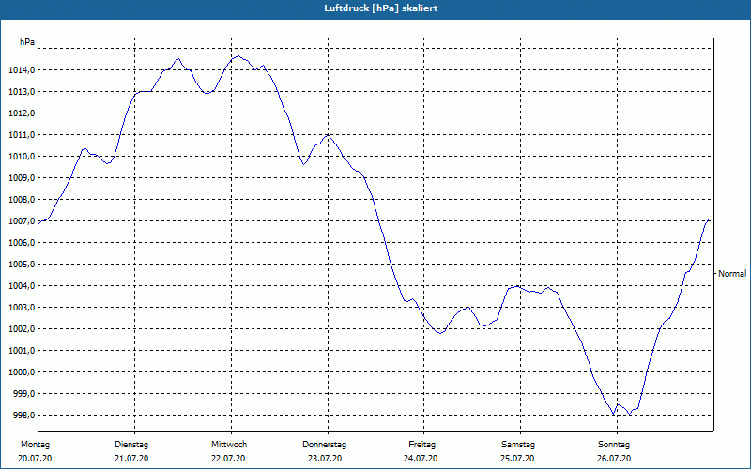Select the 998,0 axis value
This screenshot has width=751, height=469.
(24, 415)
